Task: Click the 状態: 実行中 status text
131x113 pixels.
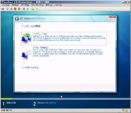Action: coord(7,110)
